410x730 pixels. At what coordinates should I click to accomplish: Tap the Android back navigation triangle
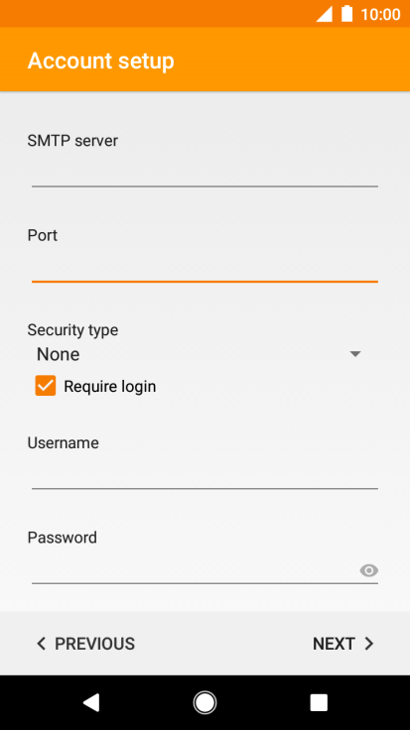pyautogui.click(x=91, y=702)
